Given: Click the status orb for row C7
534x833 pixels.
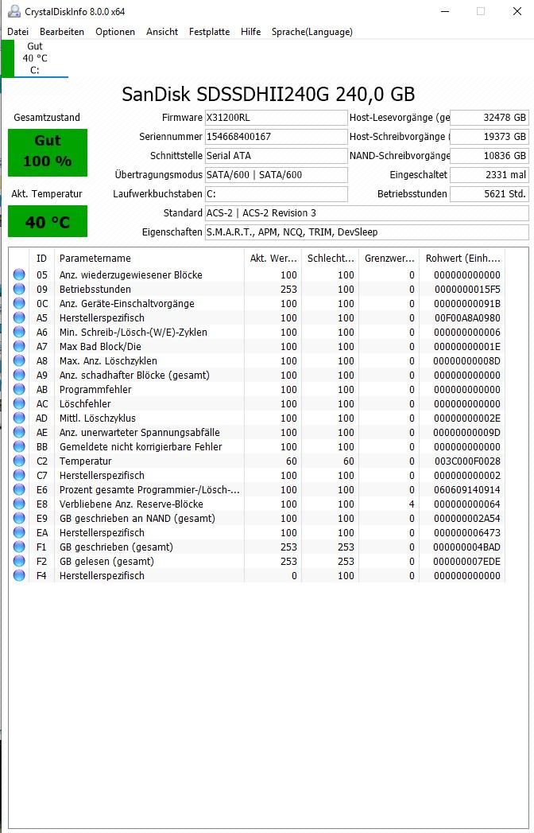Looking at the screenshot, I should (19, 476).
